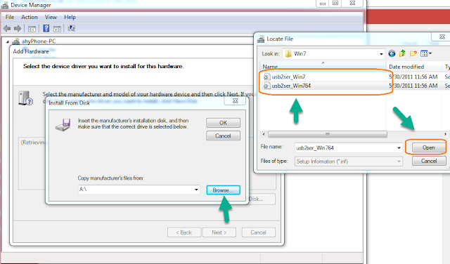Click the right scroll arrow in file list
The width and height of the screenshot is (450, 264).
pos(445,134)
